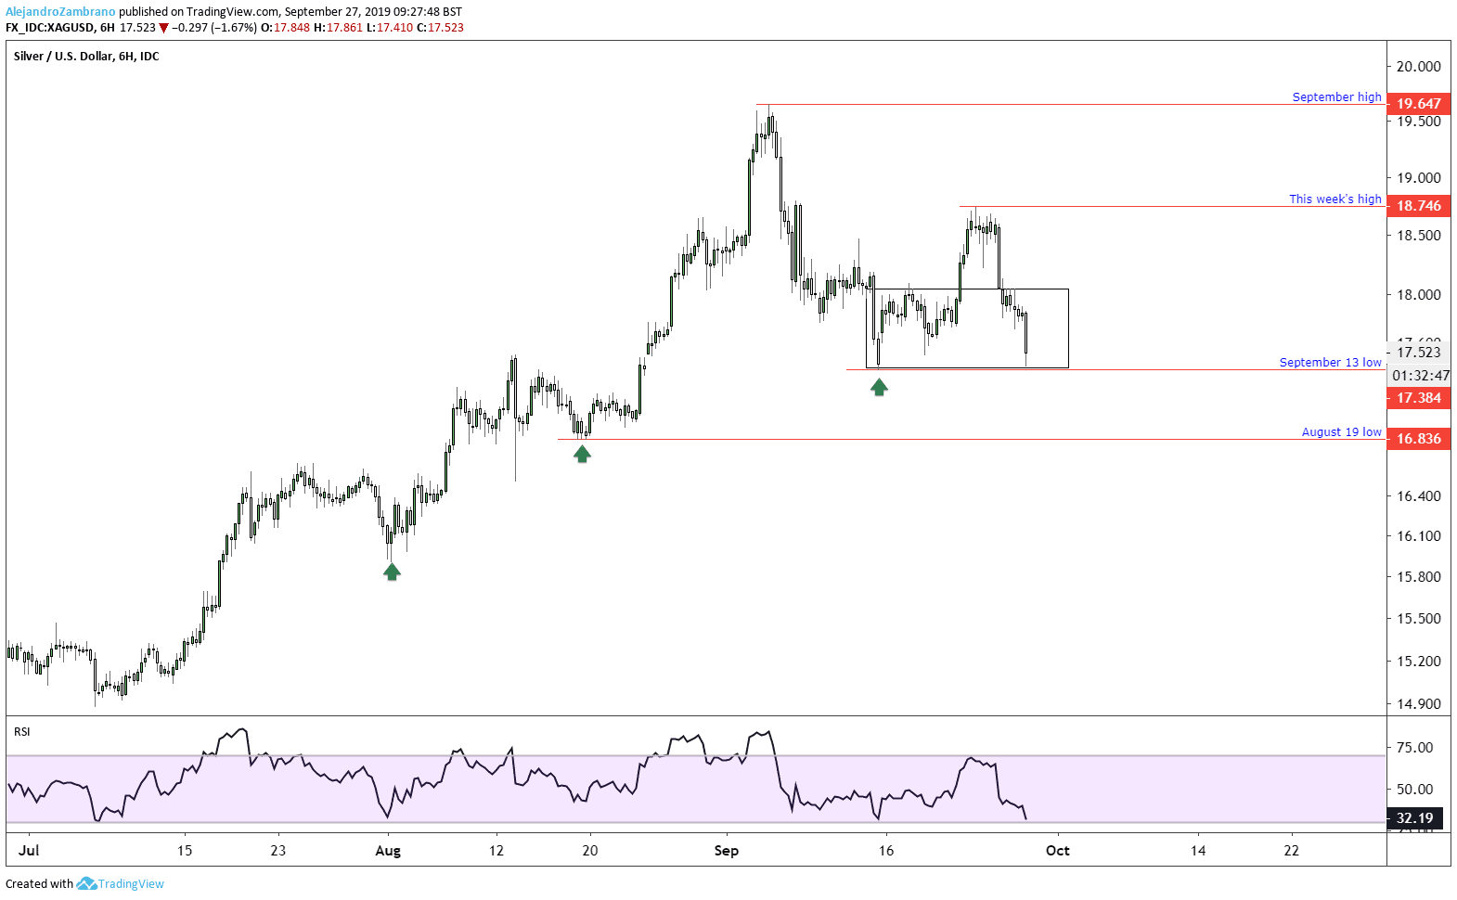Click the red down-triangle change indicator

click(164, 28)
